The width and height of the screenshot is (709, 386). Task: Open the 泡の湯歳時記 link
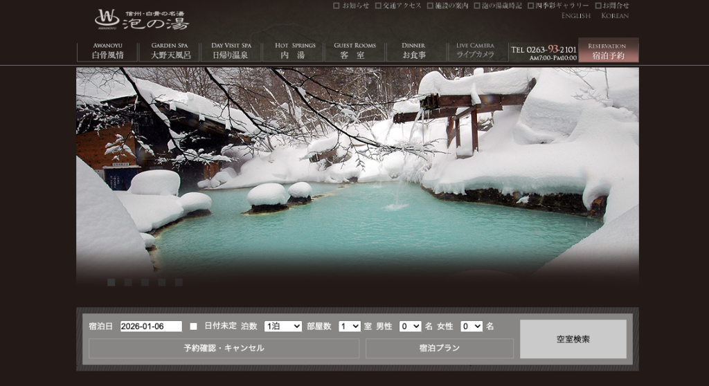pos(497,6)
